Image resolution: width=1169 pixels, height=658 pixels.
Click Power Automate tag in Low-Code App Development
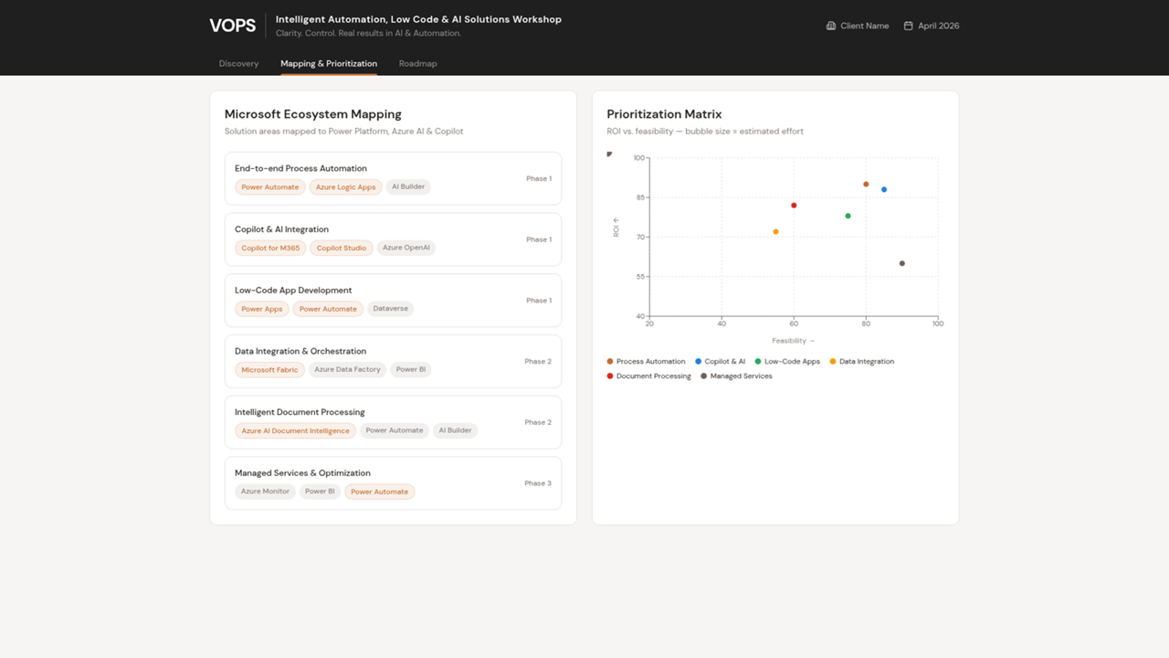(328, 309)
